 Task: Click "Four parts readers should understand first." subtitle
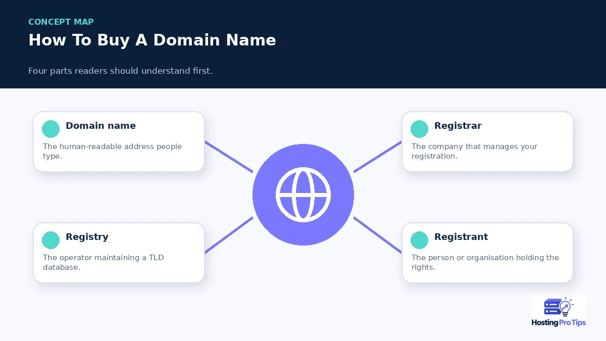(120, 71)
